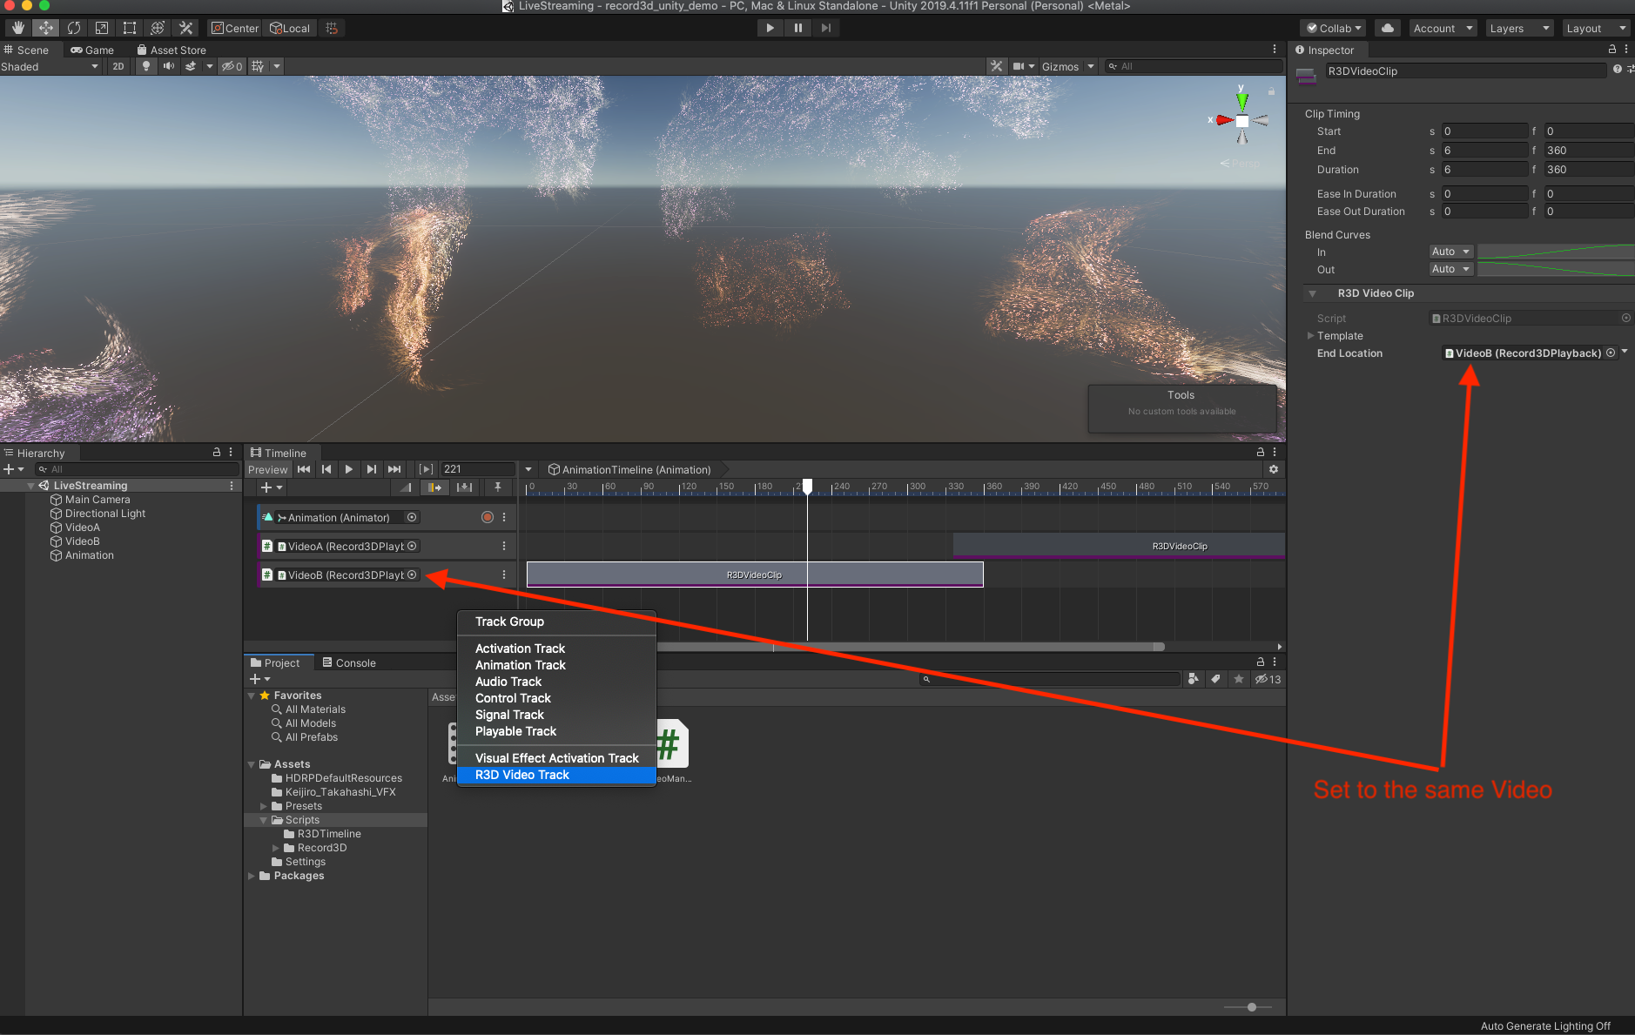The image size is (1635, 1035).
Task: Save project search to favorites
Action: click(1239, 679)
